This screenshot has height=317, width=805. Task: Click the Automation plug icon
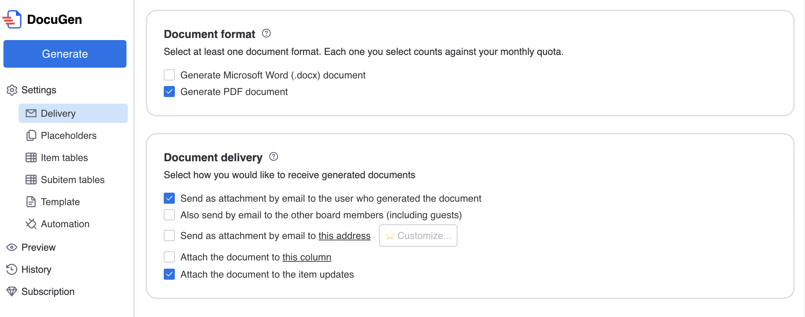(x=31, y=224)
